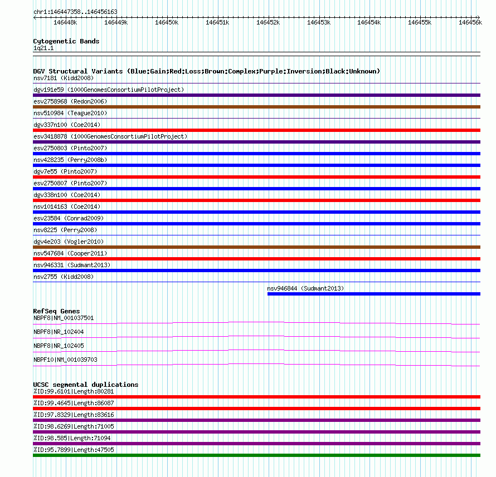Click the brown complex bar under dgv4e203
This screenshot has height=477, width=496.
pyautogui.click(x=256, y=247)
